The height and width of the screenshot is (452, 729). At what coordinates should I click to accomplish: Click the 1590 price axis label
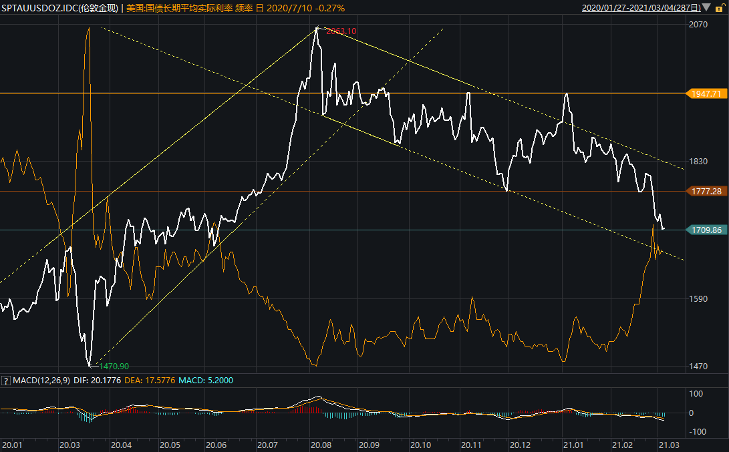click(698, 298)
